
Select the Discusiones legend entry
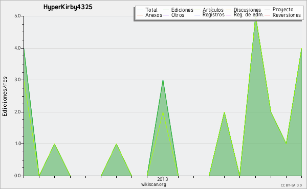coord(247,10)
